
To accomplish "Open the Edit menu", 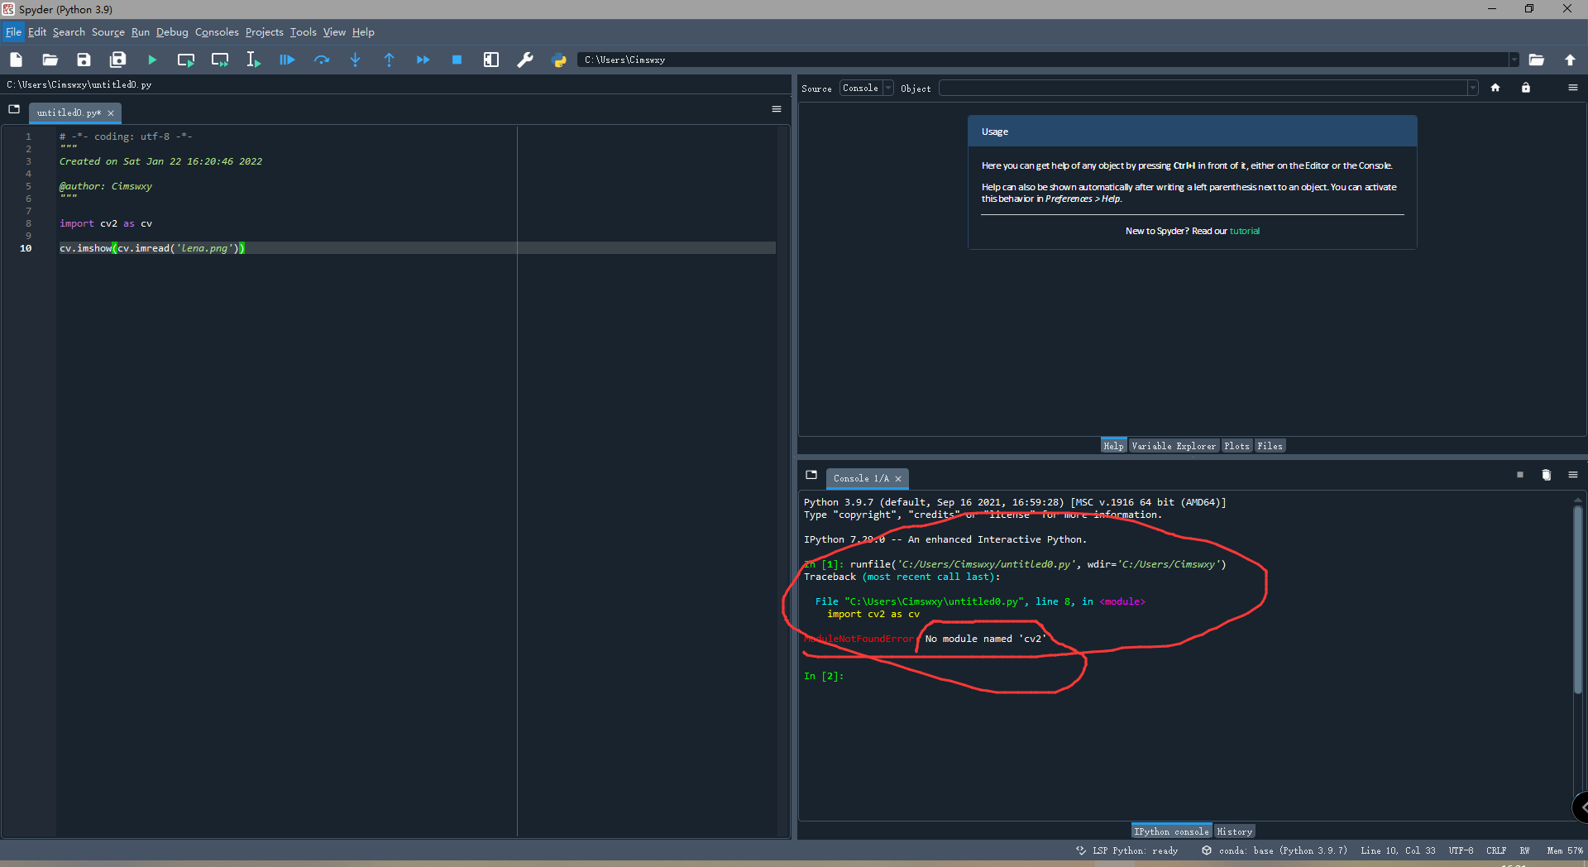I will (x=37, y=32).
